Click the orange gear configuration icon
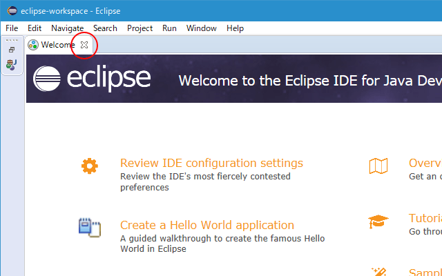442x276 pixels. tap(90, 166)
